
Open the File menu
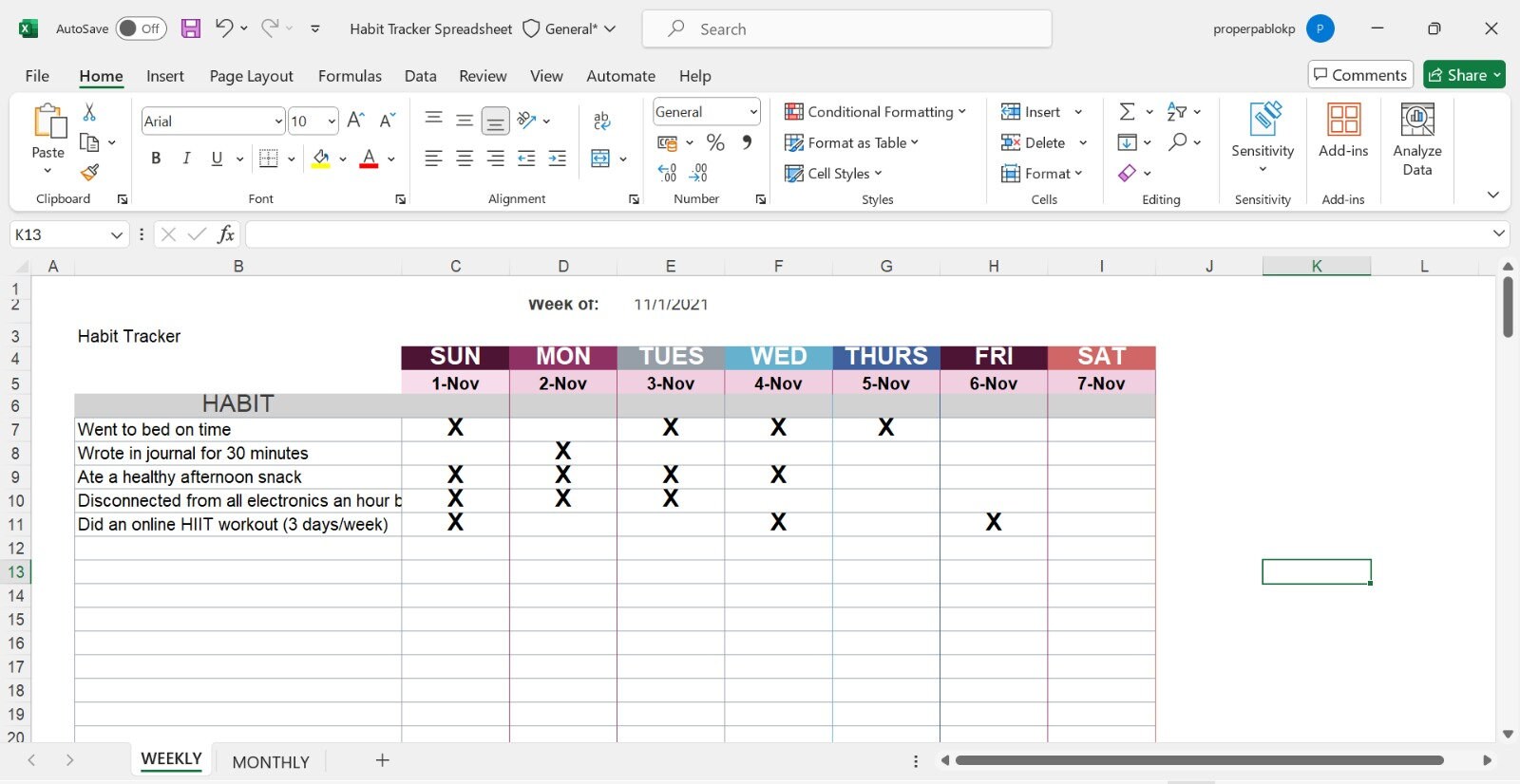[x=37, y=76]
